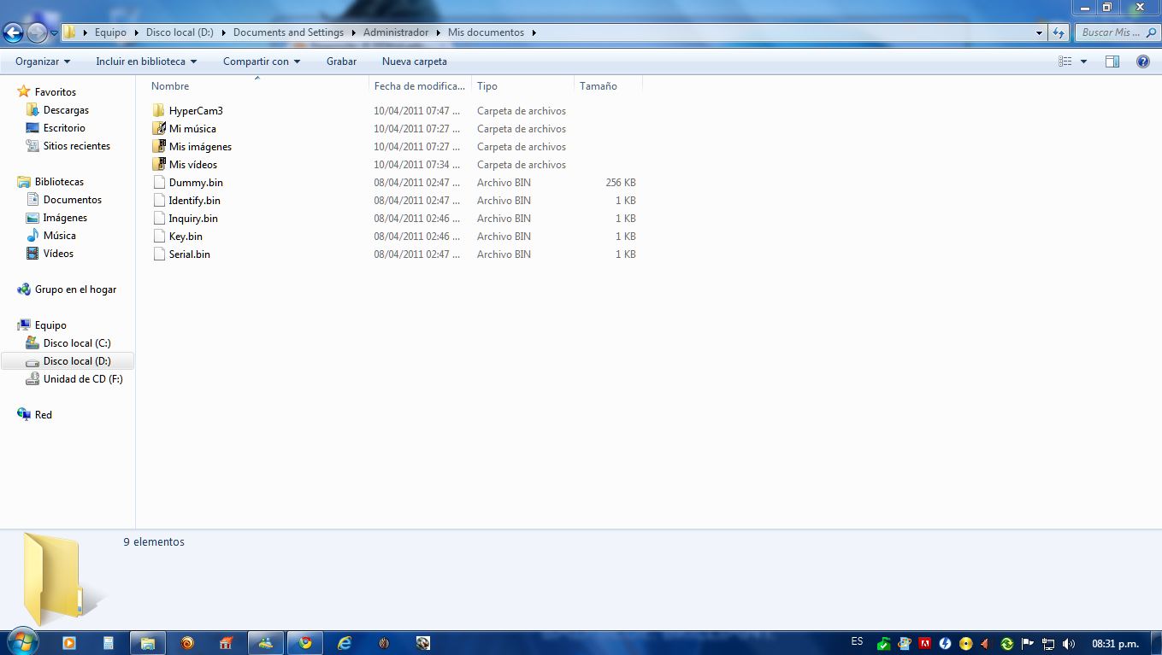Image resolution: width=1162 pixels, height=655 pixels.
Task: Go to Documents and Settings breadcrumb
Action: [288, 32]
